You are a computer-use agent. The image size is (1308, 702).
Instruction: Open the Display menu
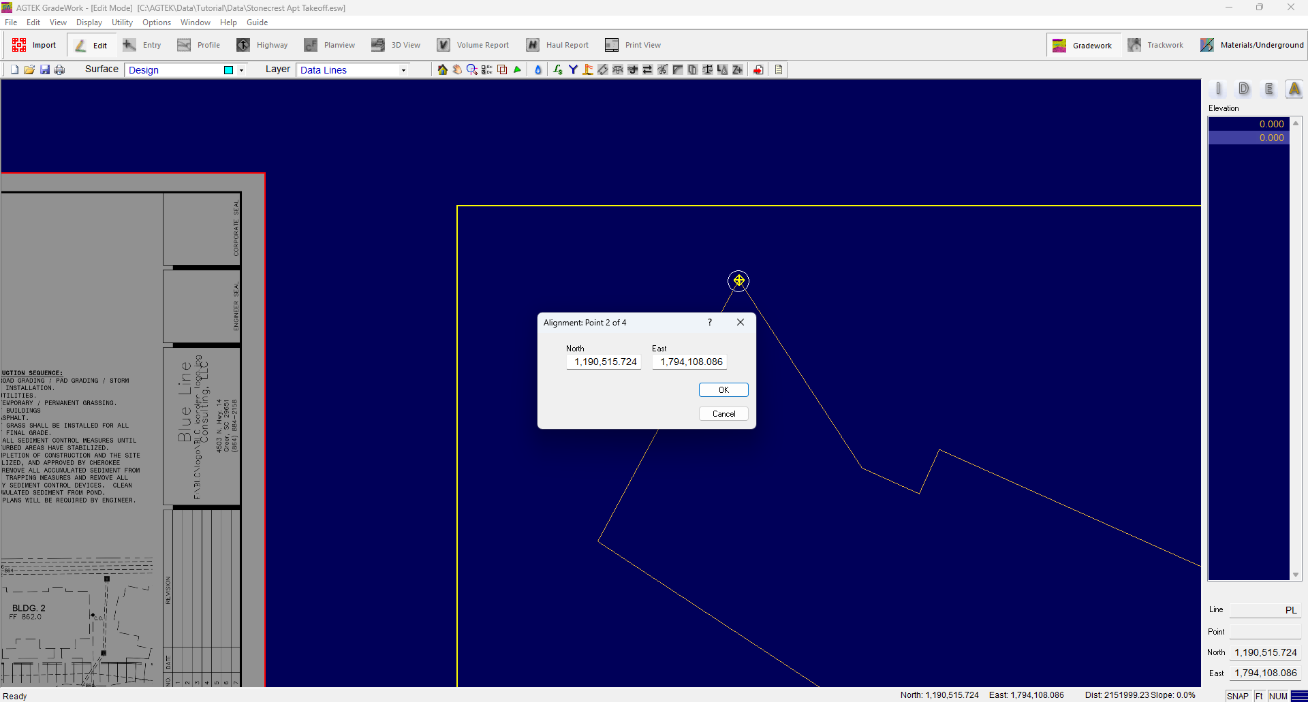pos(89,22)
